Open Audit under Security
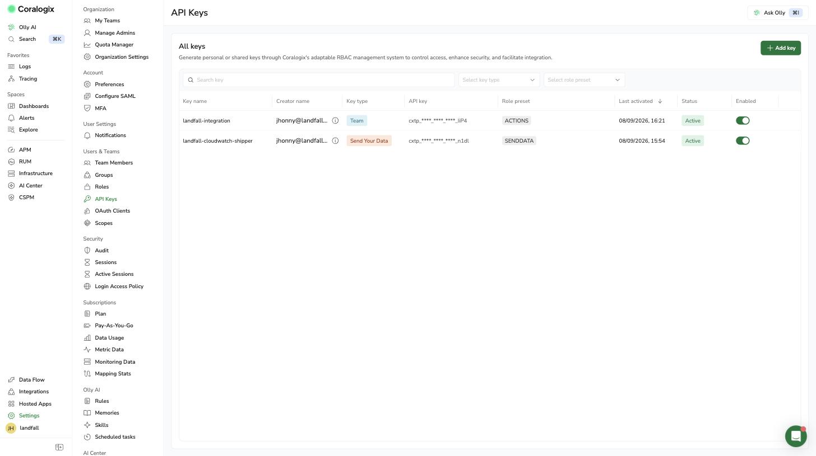This screenshot has height=456, width=816. 96,251
